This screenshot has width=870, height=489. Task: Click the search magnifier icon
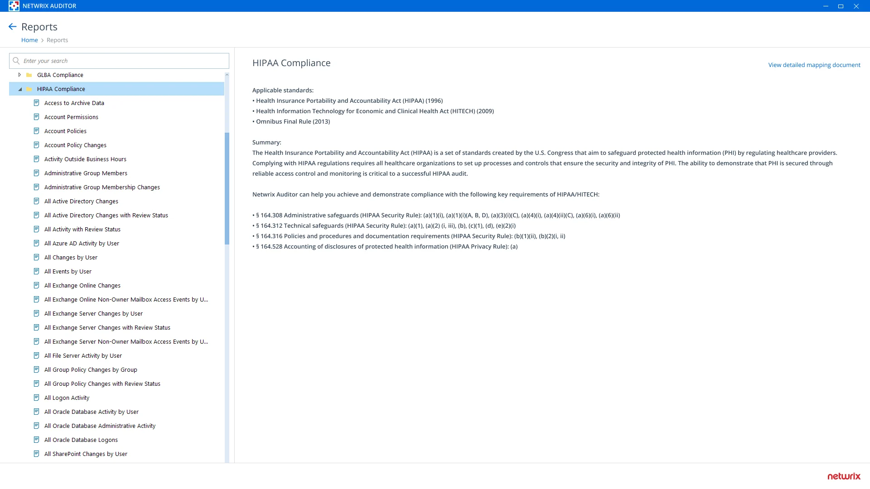click(16, 61)
